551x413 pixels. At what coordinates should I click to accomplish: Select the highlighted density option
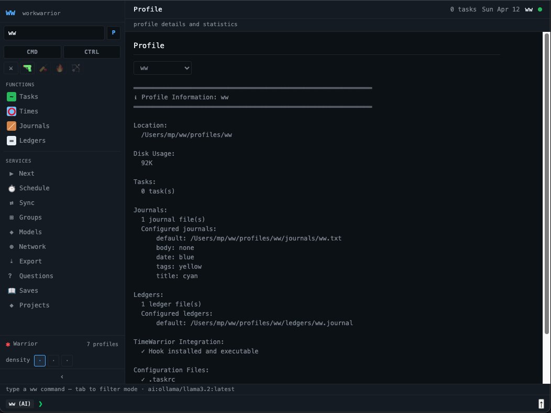pyautogui.click(x=40, y=361)
